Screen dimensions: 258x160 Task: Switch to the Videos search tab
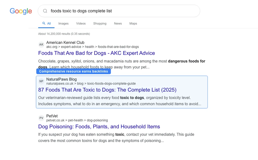point(81,24)
